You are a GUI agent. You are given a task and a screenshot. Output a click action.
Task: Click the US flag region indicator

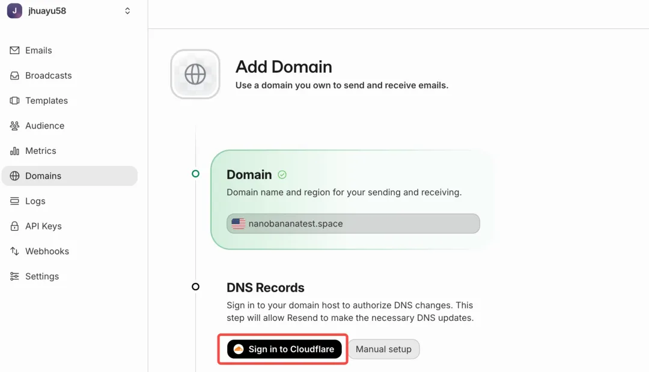click(239, 224)
